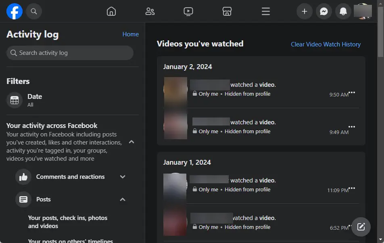Viewport: 384px width, 243px height.
Task: Click the Create plus button
Action: [305, 11]
